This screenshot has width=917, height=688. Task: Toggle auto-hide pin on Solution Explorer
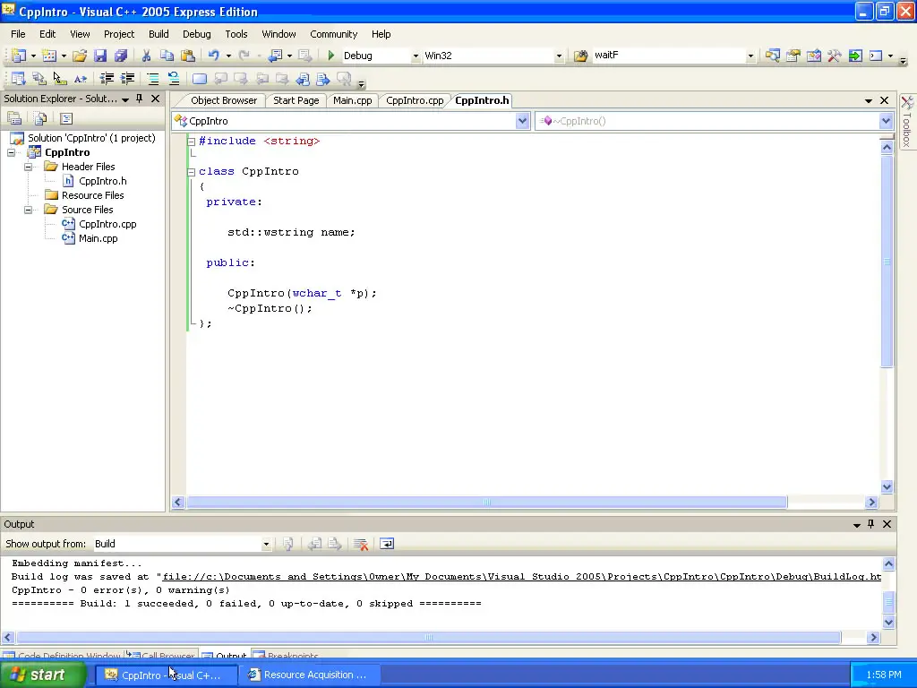click(139, 99)
